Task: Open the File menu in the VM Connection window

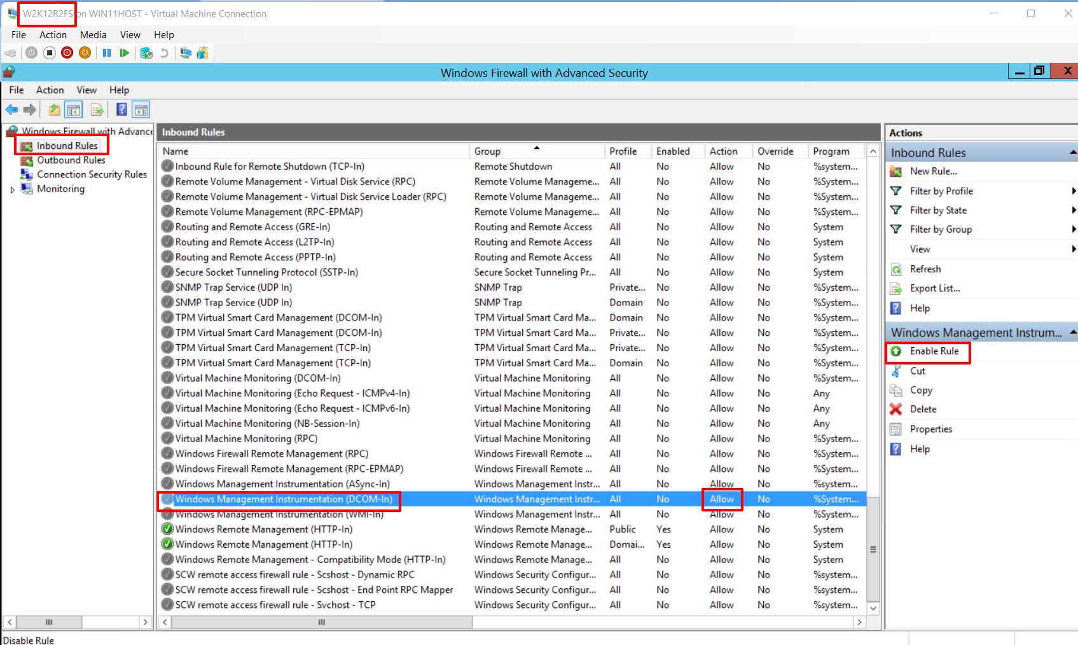Action: tap(18, 35)
